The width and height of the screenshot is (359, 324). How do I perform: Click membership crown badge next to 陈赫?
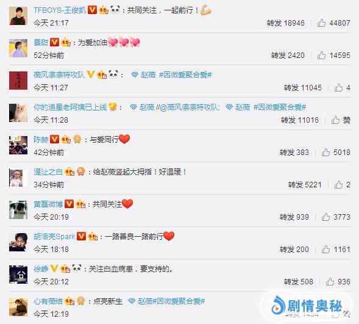66,139
